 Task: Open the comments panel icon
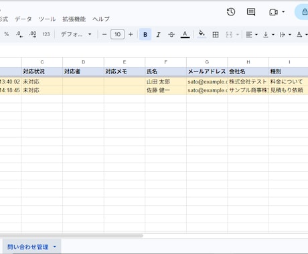[x=251, y=12]
